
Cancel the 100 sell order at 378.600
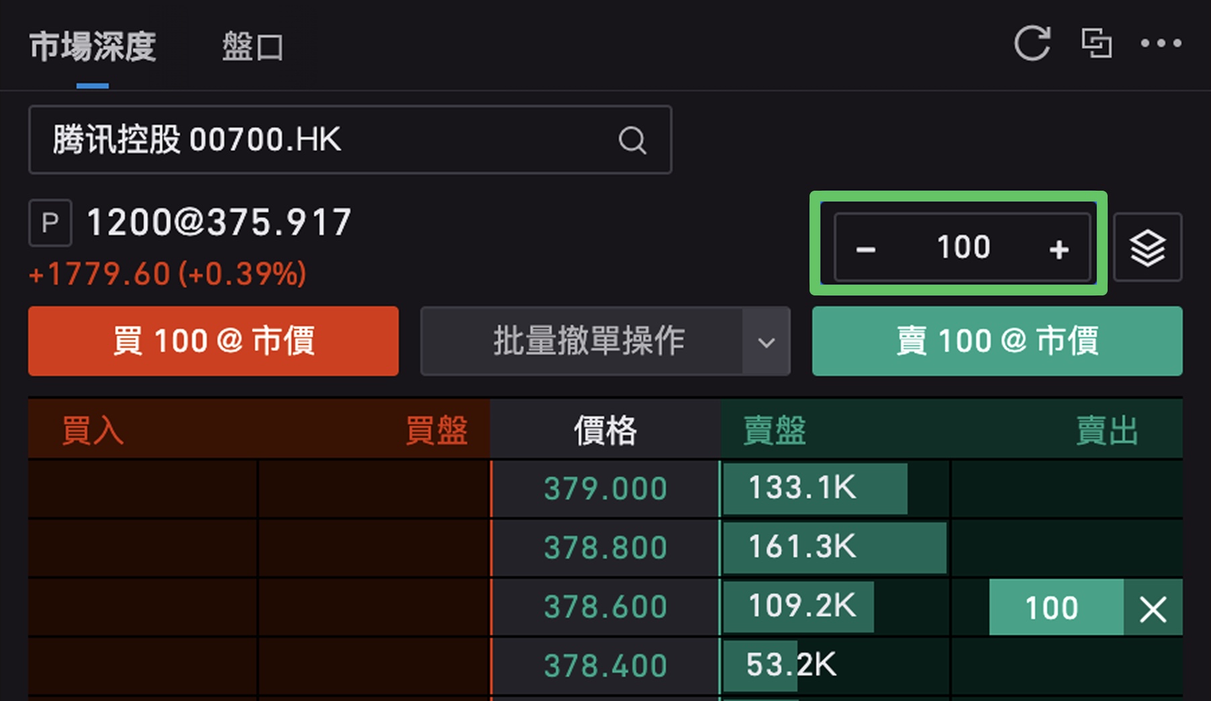pos(1153,609)
